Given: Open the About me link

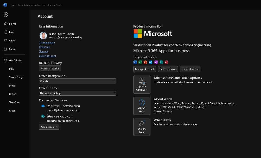Looking at the screenshot, I should 44,47.
